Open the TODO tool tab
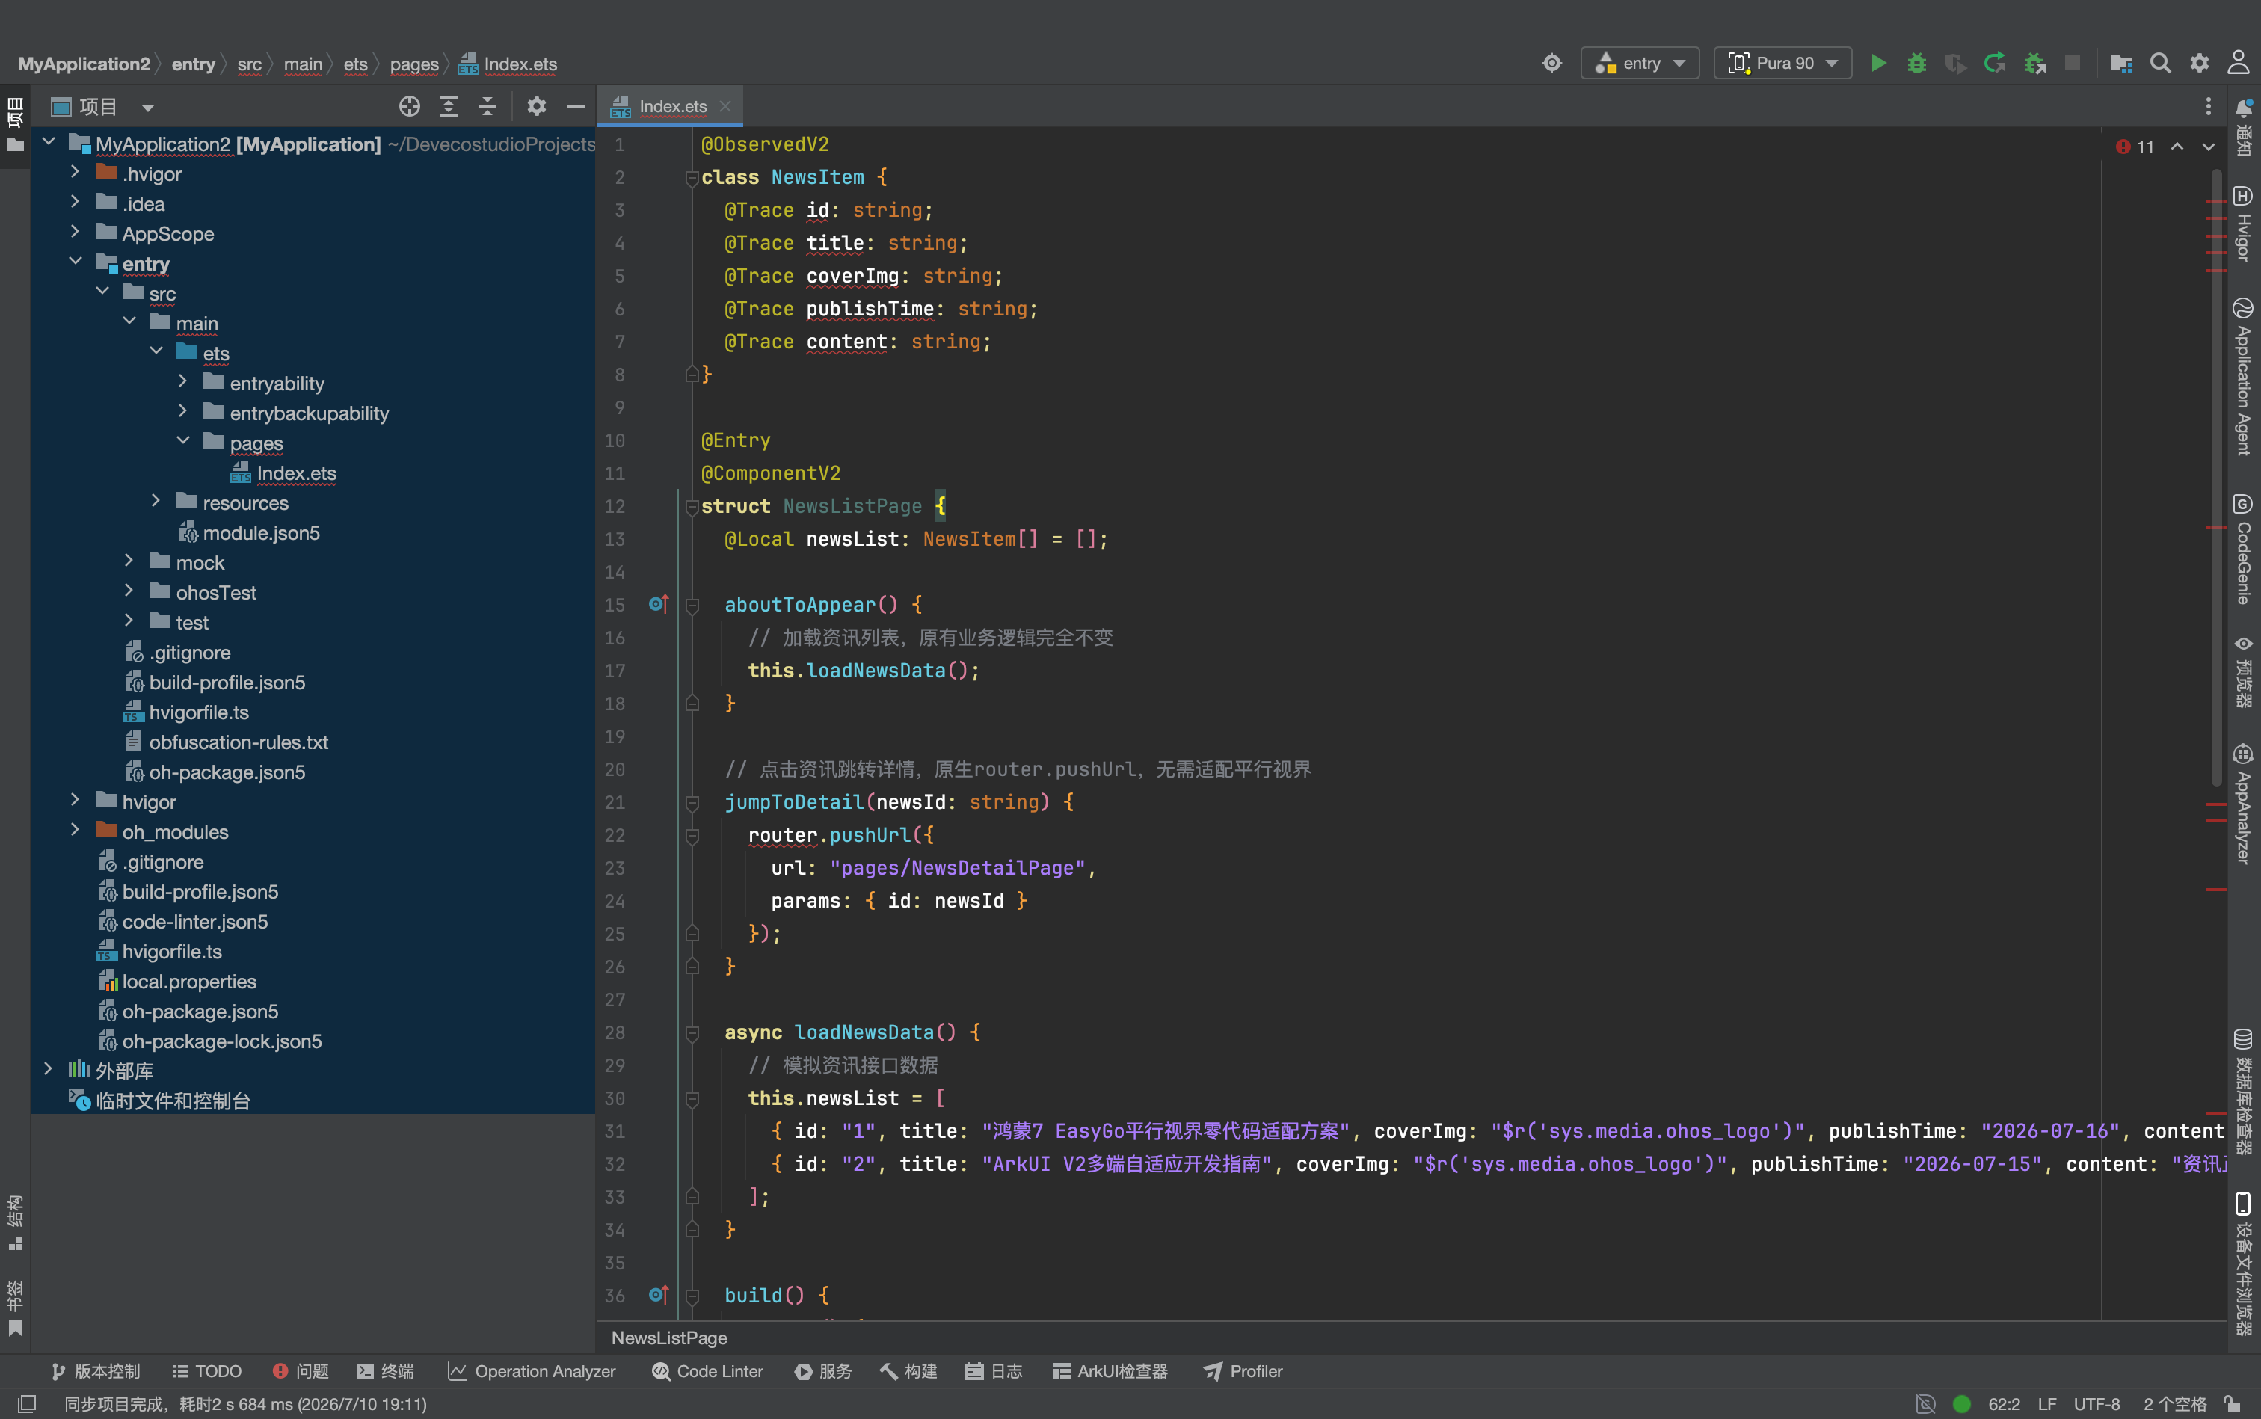2261x1419 pixels. click(207, 1371)
